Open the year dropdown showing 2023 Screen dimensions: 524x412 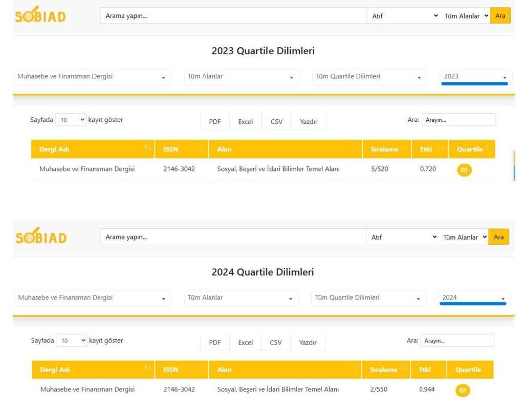[475, 77]
